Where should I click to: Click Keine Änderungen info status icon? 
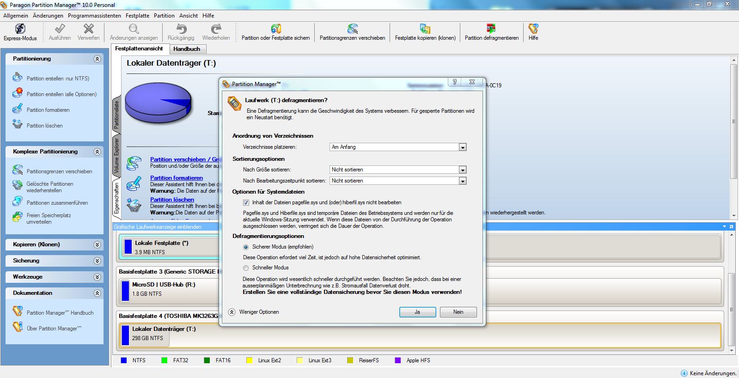[684, 373]
